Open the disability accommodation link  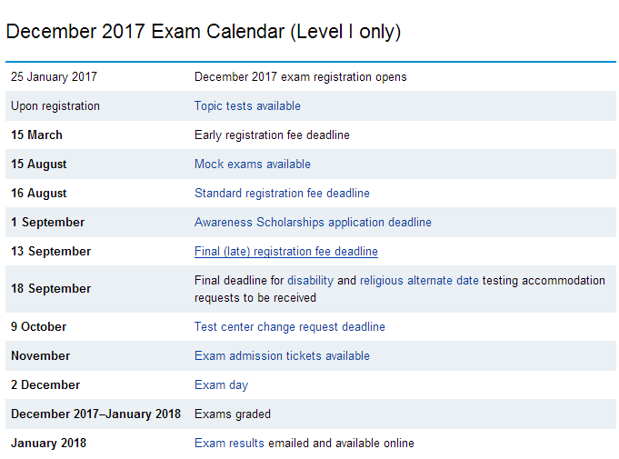pyautogui.click(x=310, y=281)
